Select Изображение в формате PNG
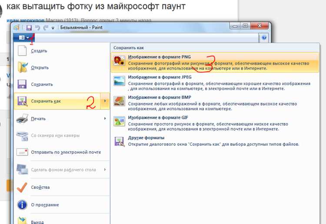The height and width of the screenshot is (224, 326). point(215,62)
